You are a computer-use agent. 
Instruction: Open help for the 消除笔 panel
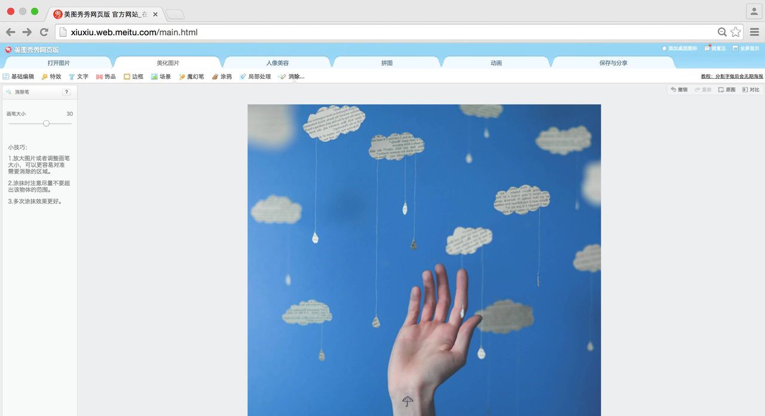[x=66, y=92]
